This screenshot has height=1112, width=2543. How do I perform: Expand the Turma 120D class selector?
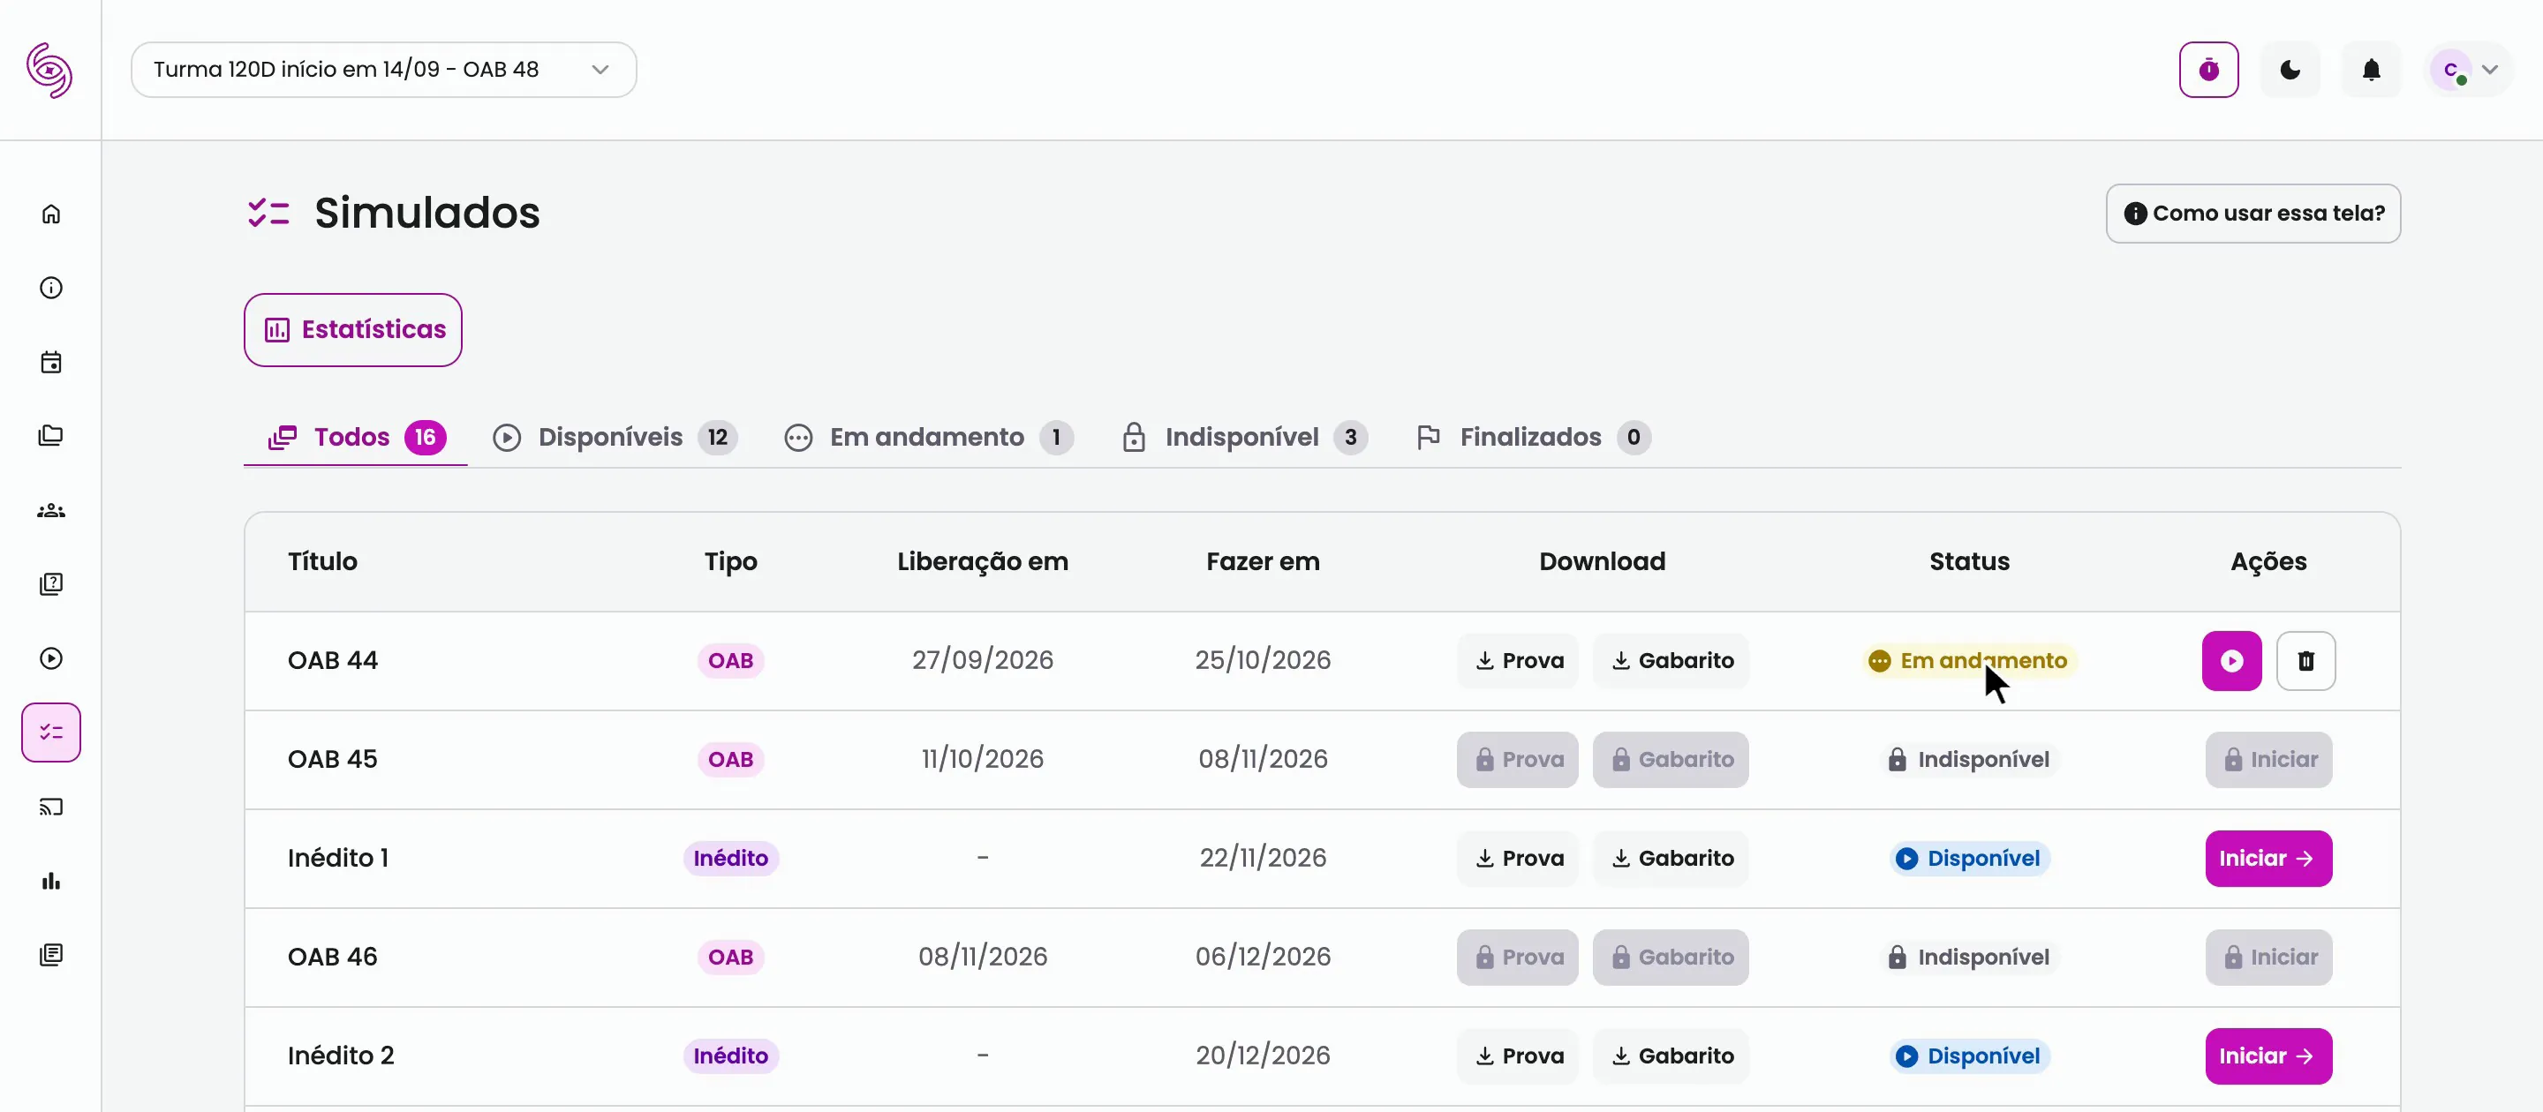[x=383, y=69]
